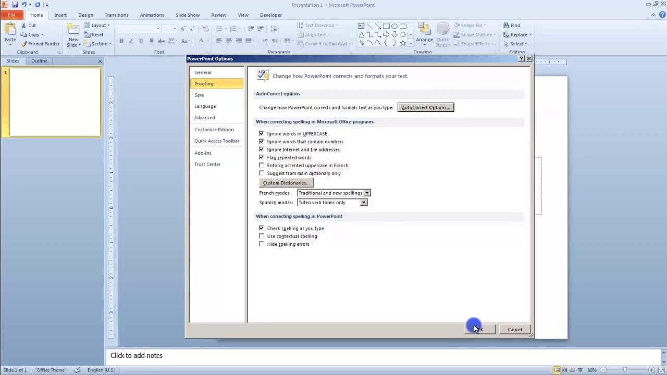Click the Find binoculars icon

point(506,26)
